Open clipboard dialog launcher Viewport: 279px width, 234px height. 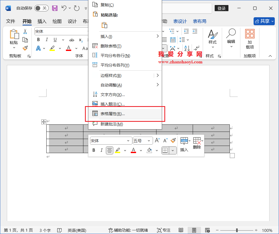pyautogui.click(x=29, y=56)
